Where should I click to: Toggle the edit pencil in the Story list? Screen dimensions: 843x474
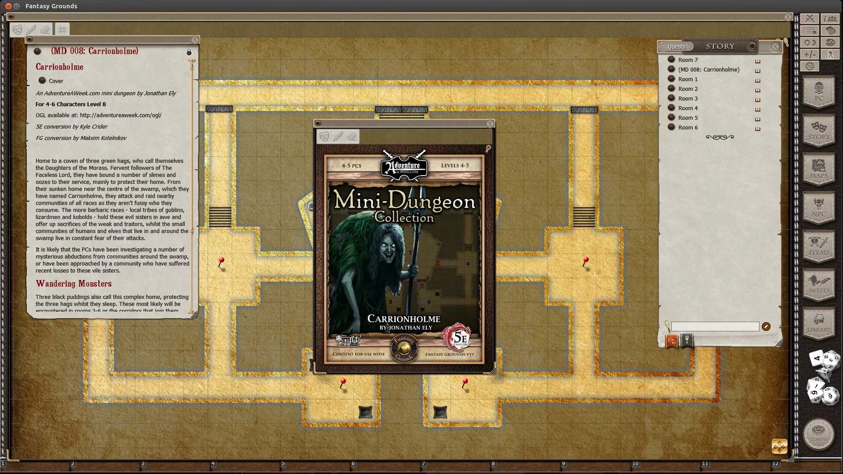[x=766, y=327]
